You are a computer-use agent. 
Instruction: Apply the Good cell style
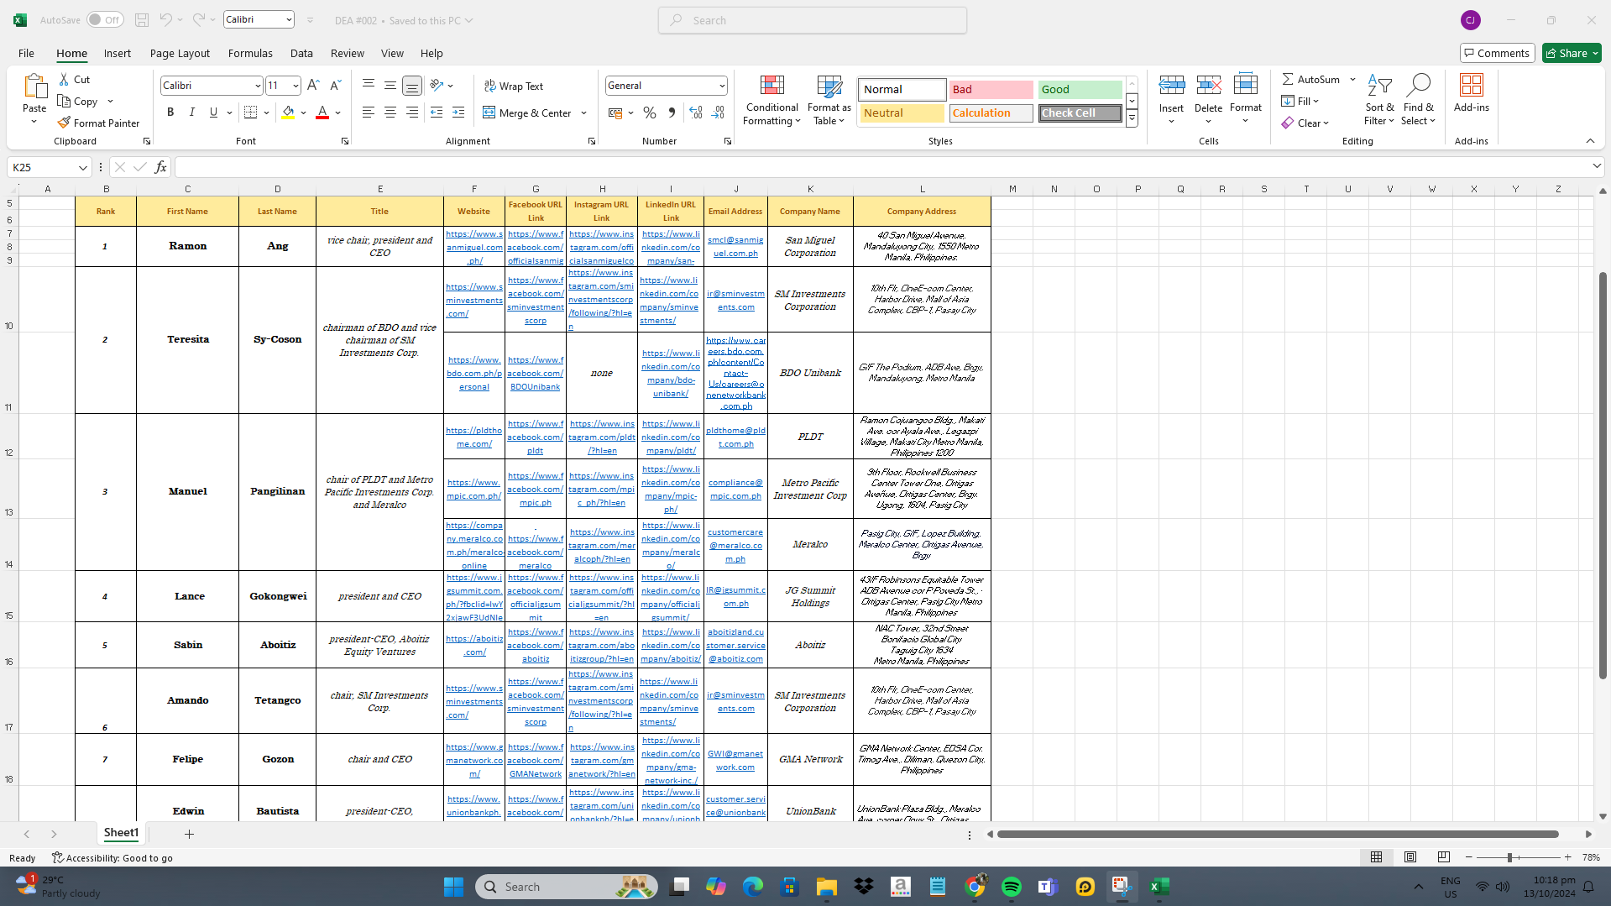click(x=1080, y=90)
